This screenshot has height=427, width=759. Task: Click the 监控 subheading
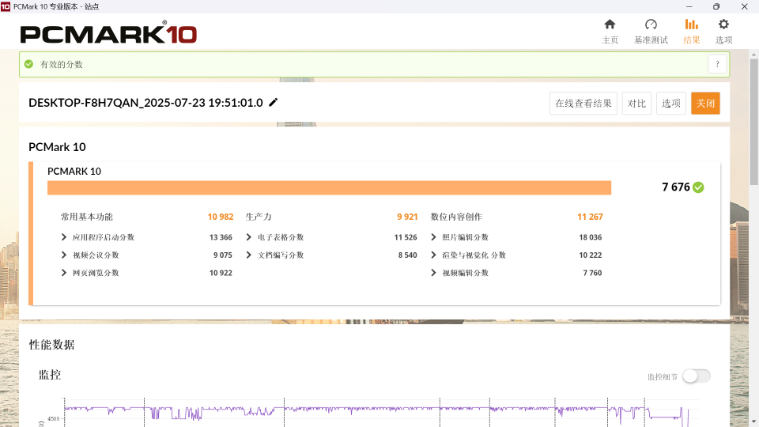(49, 375)
